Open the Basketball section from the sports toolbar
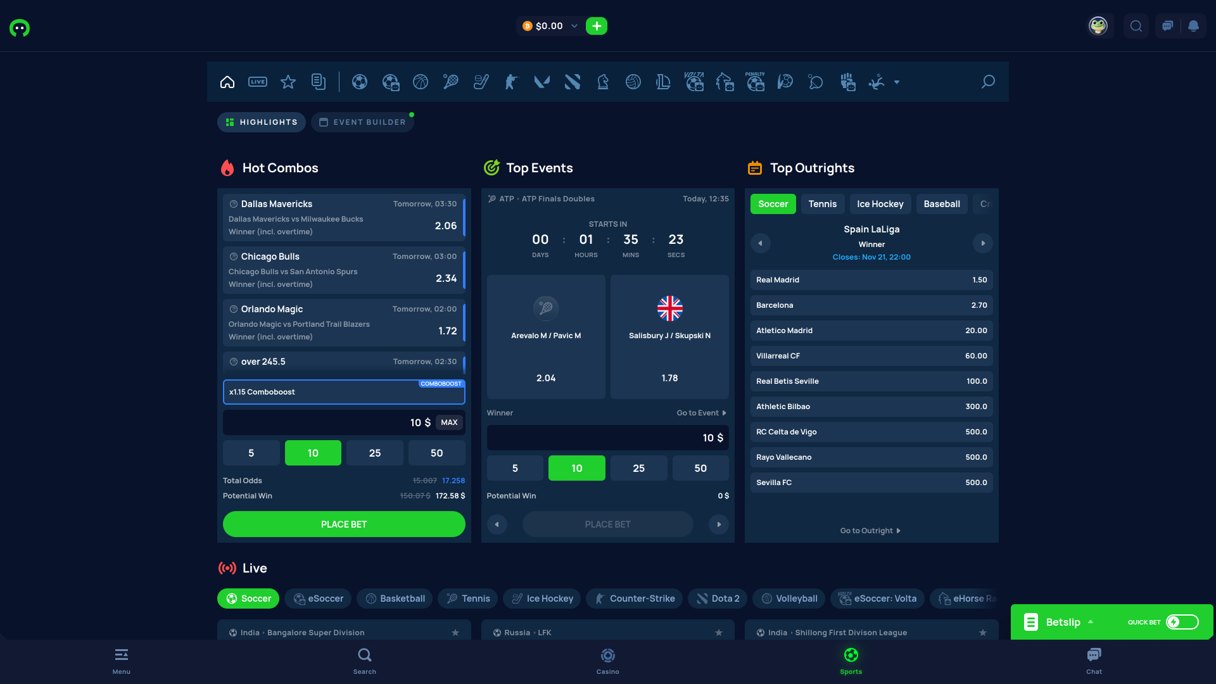 tap(421, 82)
